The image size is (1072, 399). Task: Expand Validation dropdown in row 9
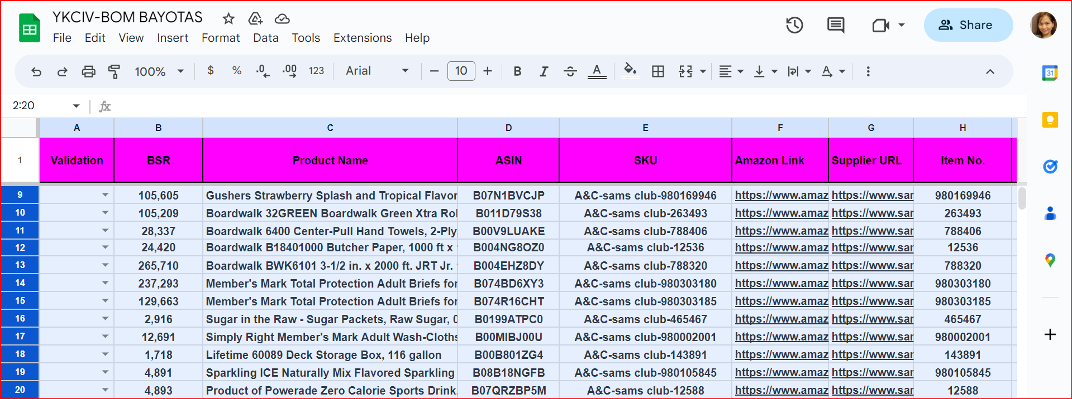click(105, 195)
